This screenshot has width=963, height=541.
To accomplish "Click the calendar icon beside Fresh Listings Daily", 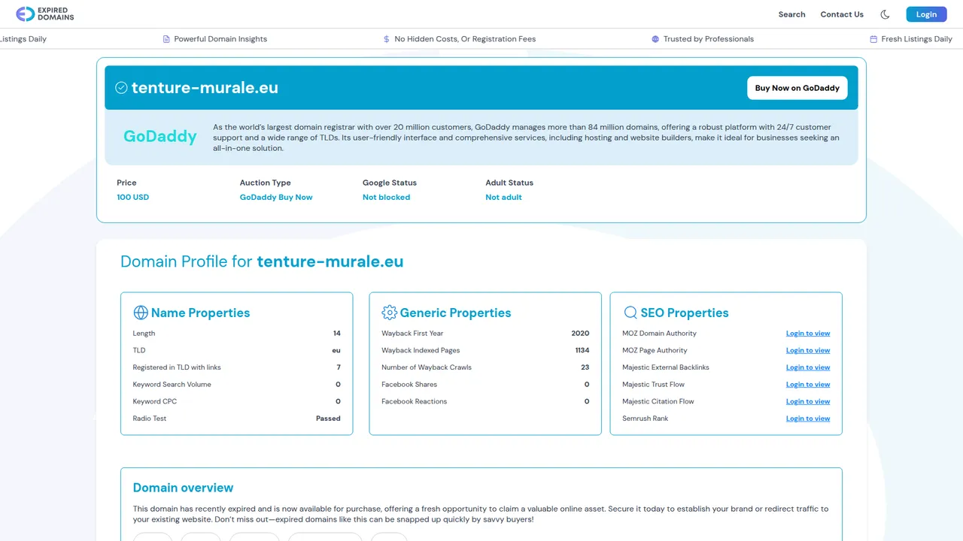I will [x=873, y=39].
